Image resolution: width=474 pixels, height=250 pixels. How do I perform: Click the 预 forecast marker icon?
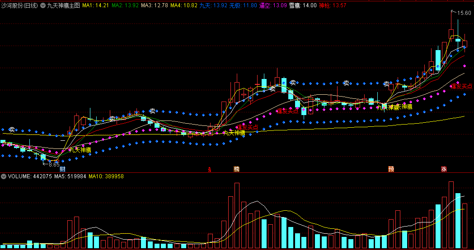tap(391, 169)
